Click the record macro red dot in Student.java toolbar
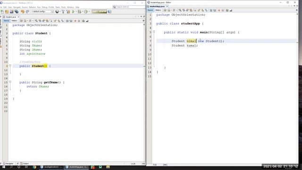The image size is (302, 170). 75,21
